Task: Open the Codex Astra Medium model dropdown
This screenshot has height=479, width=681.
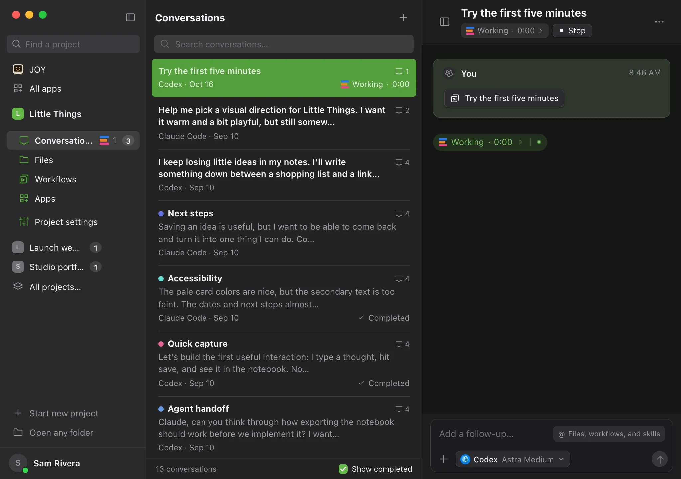Action: pyautogui.click(x=512, y=459)
